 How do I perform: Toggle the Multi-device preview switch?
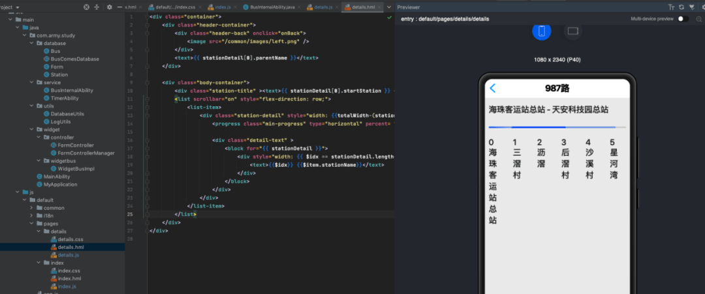pyautogui.click(x=683, y=19)
